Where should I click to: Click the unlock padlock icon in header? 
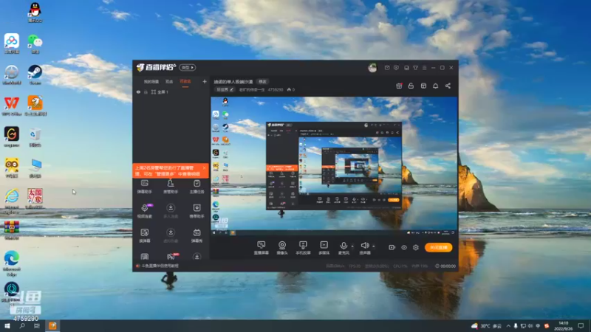pyautogui.click(x=411, y=86)
